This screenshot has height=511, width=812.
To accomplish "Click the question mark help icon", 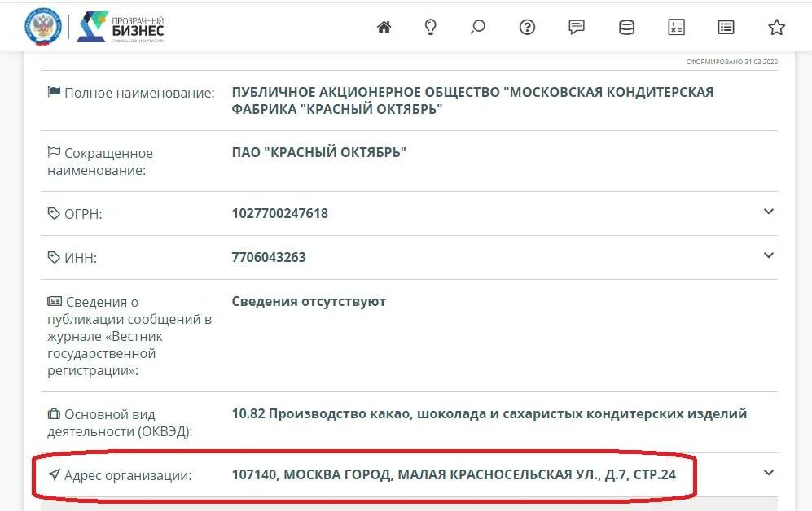I will coord(527,27).
